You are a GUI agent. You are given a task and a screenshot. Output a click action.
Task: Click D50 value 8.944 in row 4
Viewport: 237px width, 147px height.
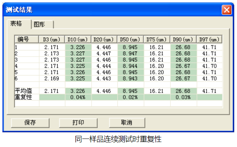(x=130, y=66)
